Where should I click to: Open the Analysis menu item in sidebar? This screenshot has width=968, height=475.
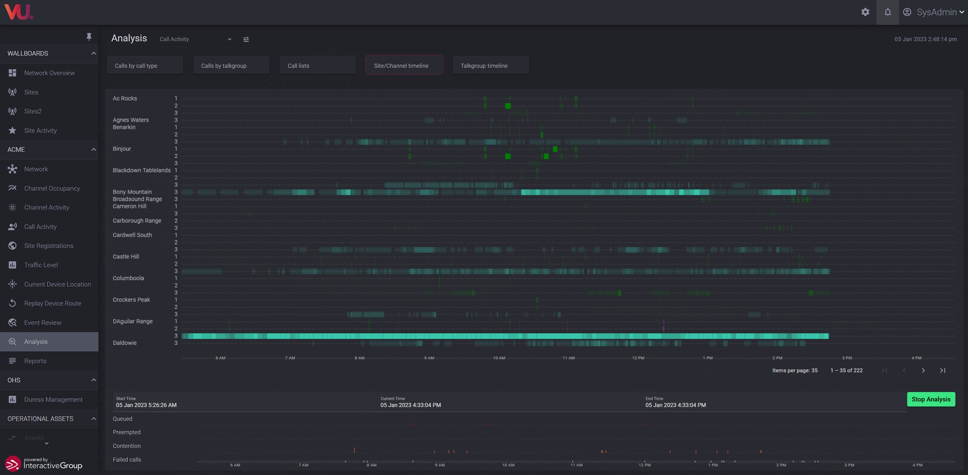pyautogui.click(x=49, y=342)
